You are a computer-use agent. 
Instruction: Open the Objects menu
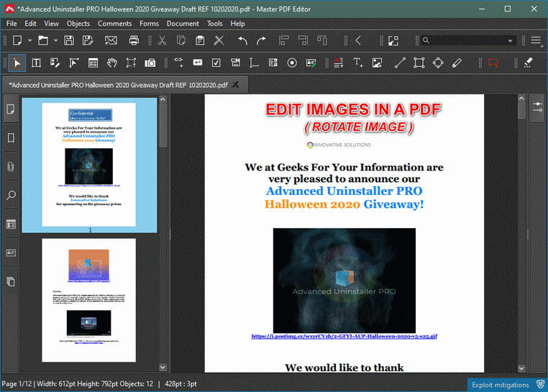(x=78, y=24)
